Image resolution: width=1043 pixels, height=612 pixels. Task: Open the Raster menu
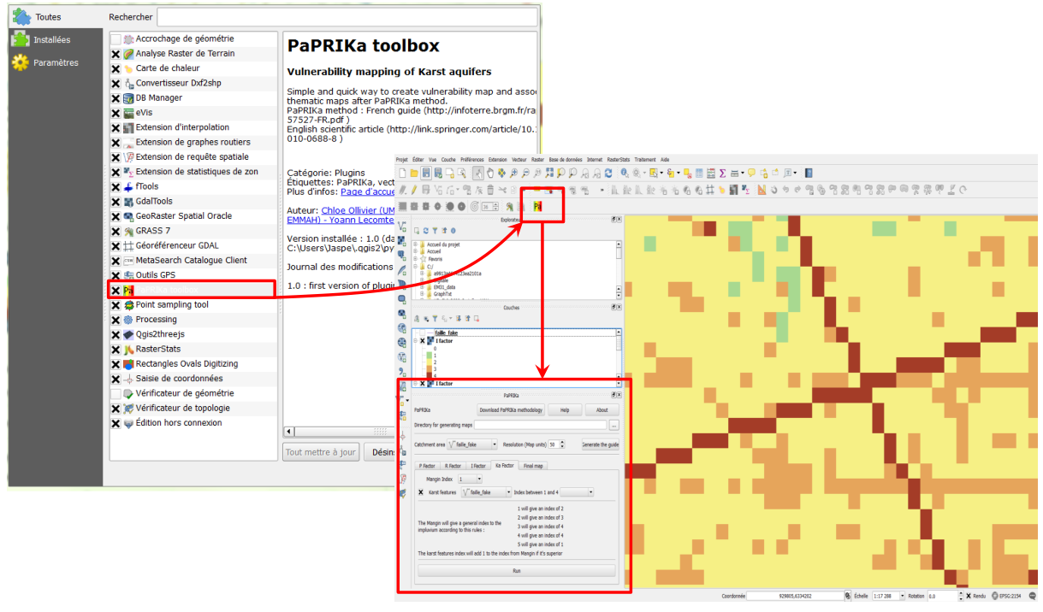[x=537, y=160]
